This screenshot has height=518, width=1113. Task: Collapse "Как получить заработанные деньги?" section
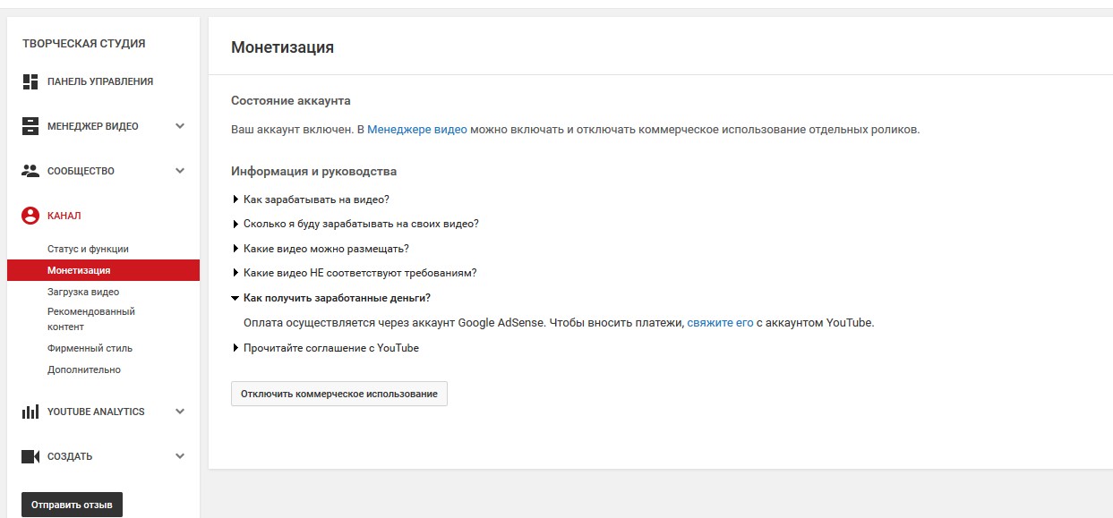(x=336, y=298)
